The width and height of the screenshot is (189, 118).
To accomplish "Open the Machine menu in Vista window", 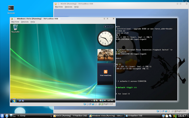I will coord(15,22).
